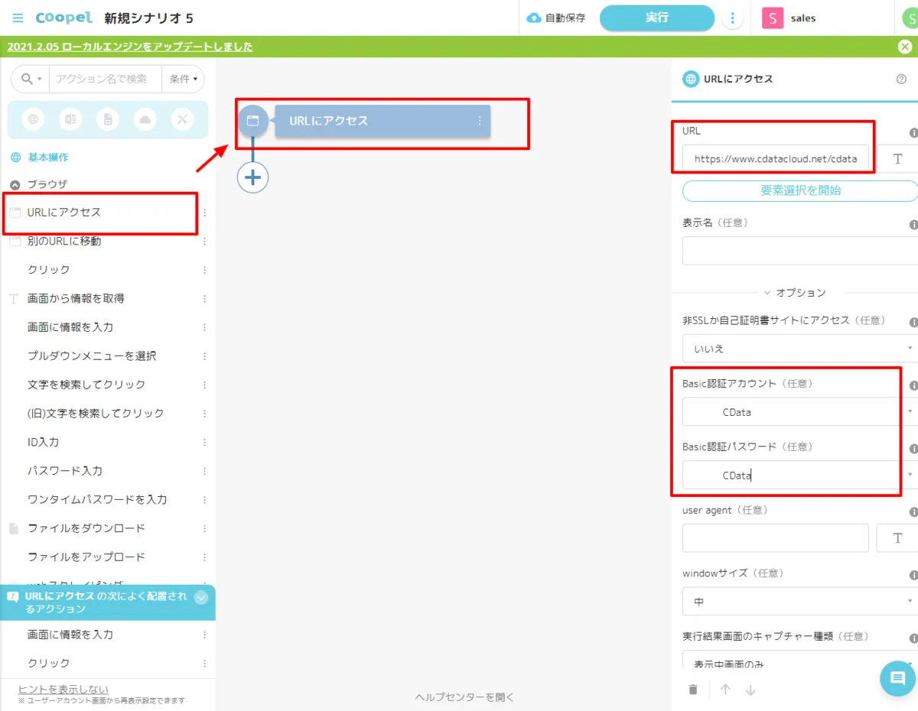This screenshot has height=711, width=918.
Task: Open the chat support bubble
Action: (x=897, y=679)
